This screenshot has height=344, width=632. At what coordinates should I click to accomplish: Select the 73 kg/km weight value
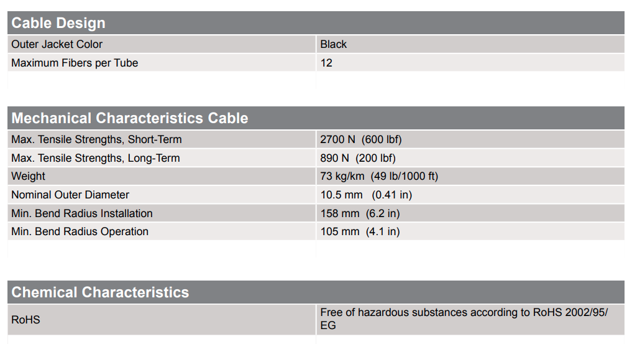tap(379, 176)
